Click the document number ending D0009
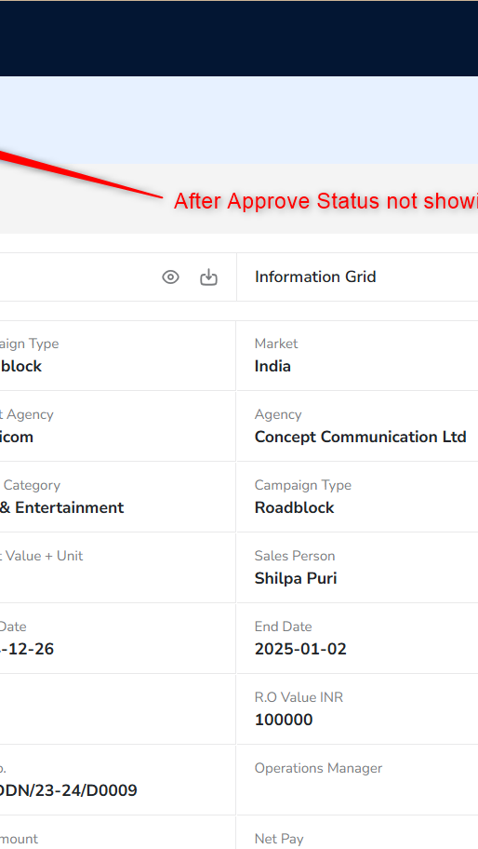The image size is (478, 849). click(69, 790)
